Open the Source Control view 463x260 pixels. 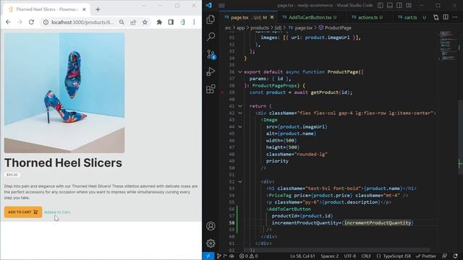pyautogui.click(x=211, y=55)
